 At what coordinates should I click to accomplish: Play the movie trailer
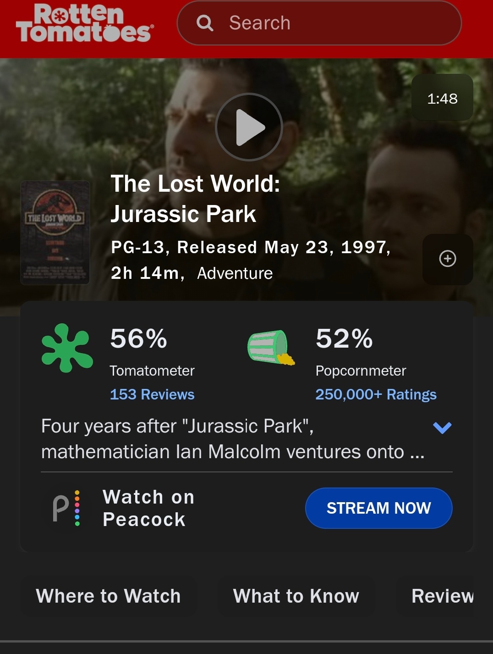pyautogui.click(x=249, y=127)
